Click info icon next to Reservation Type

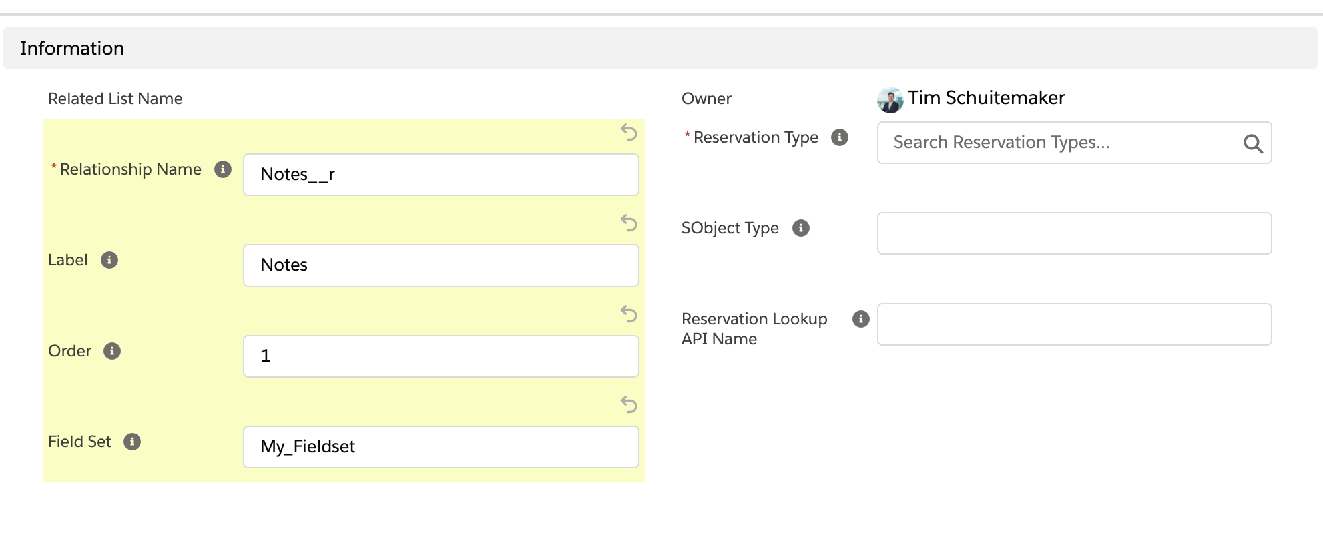pos(840,137)
